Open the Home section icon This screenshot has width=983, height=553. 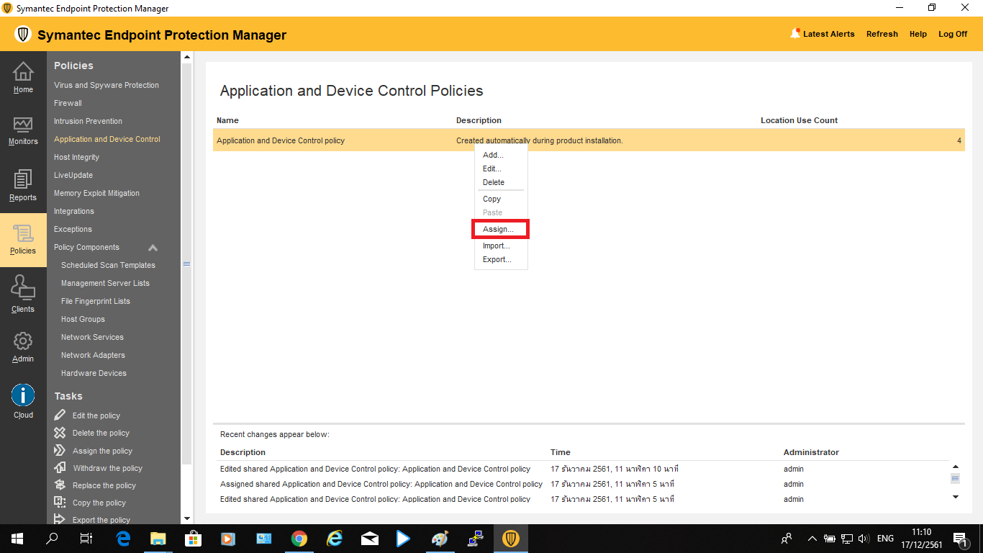[23, 72]
